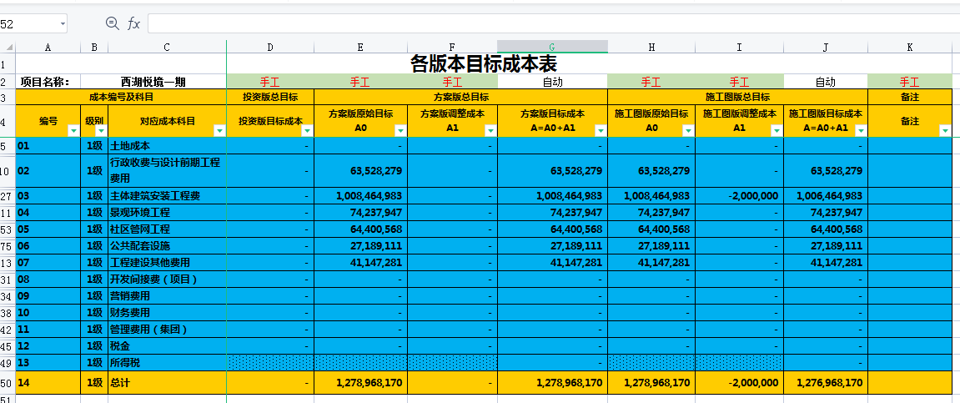Open the 投资版目标成本 filter dropdown
This screenshot has height=403, width=960.
(x=307, y=130)
